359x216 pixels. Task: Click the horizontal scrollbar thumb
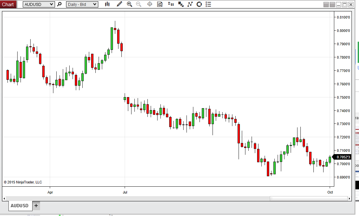309,198
